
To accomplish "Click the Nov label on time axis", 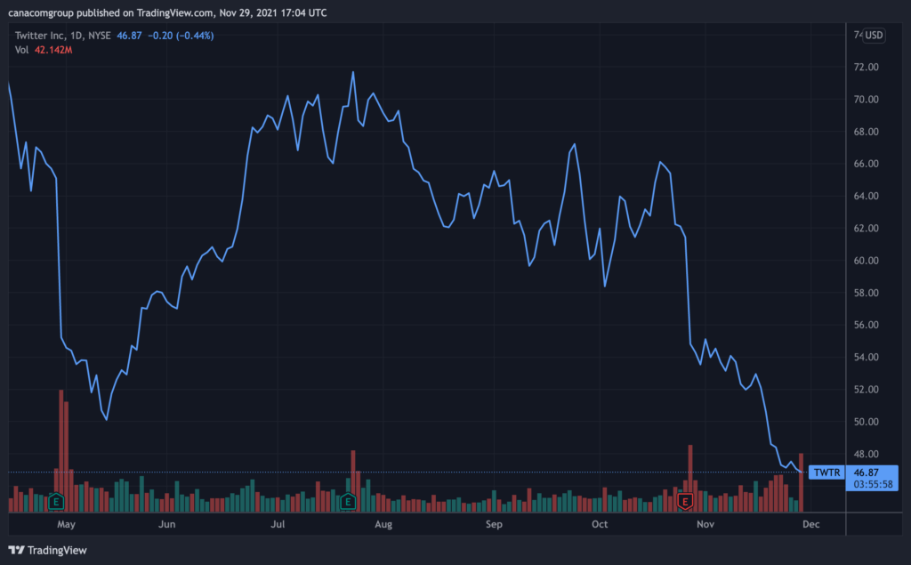I will coord(705,524).
